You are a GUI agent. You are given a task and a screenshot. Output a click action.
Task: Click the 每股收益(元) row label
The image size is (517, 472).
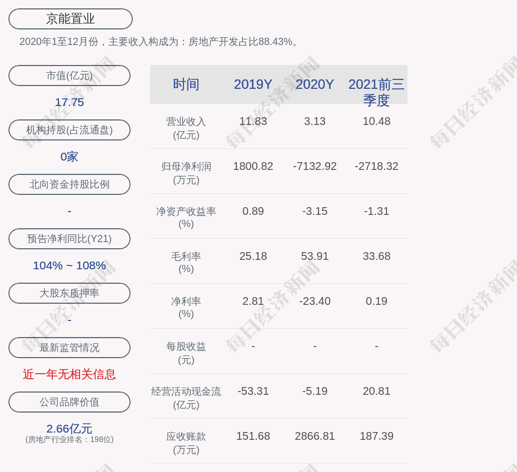pyautogui.click(x=186, y=353)
